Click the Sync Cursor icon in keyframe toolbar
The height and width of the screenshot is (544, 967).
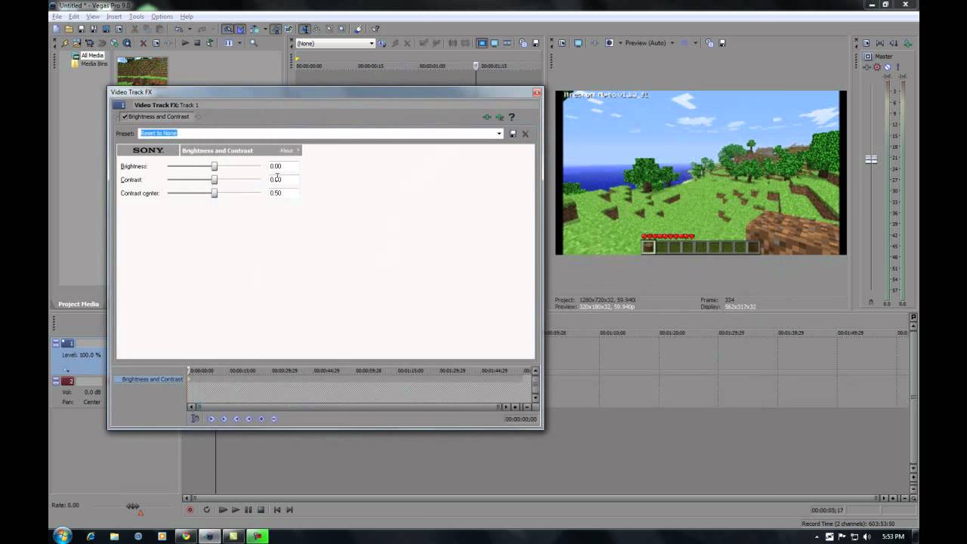[x=195, y=419]
